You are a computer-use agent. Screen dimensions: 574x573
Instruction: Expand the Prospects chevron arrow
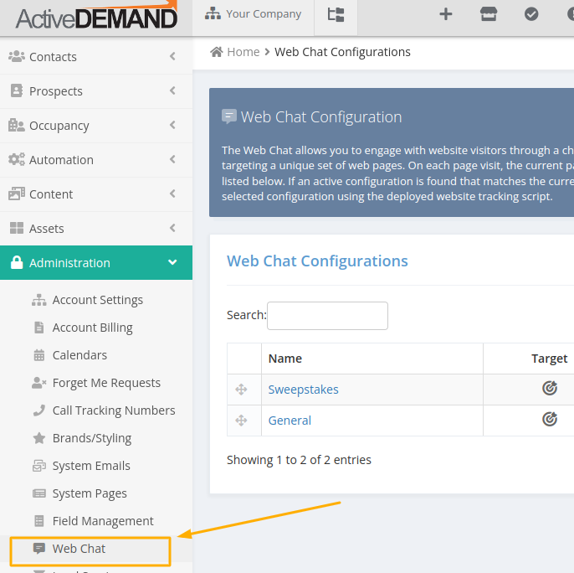(172, 90)
